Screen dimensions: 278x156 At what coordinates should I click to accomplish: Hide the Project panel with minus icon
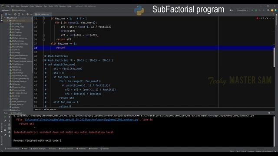tap(31, 14)
